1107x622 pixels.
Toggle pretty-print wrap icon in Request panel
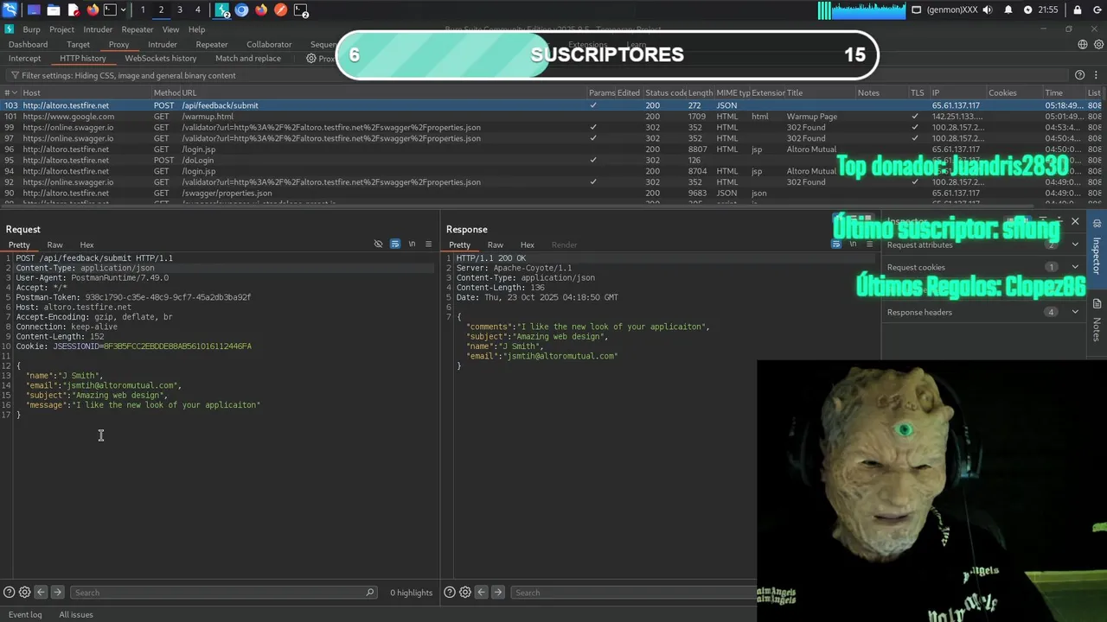click(x=395, y=244)
